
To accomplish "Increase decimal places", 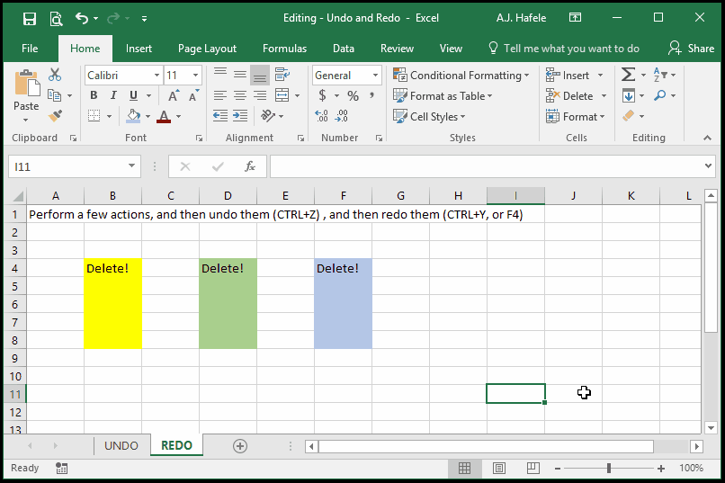I will (x=322, y=115).
